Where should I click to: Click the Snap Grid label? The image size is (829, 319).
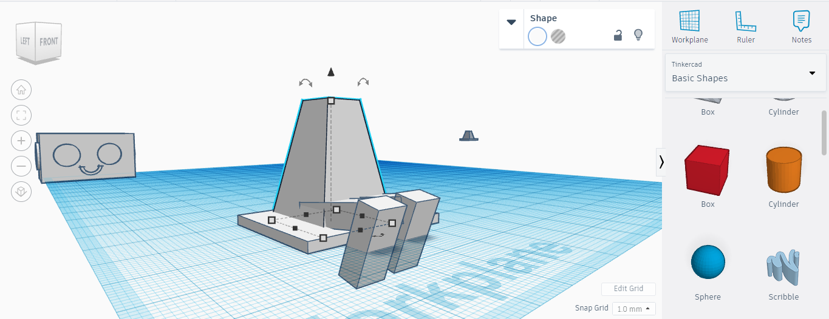pos(592,309)
